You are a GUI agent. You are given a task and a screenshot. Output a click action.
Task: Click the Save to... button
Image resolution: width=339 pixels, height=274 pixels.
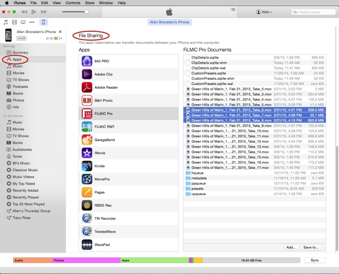pyautogui.click(x=311, y=248)
